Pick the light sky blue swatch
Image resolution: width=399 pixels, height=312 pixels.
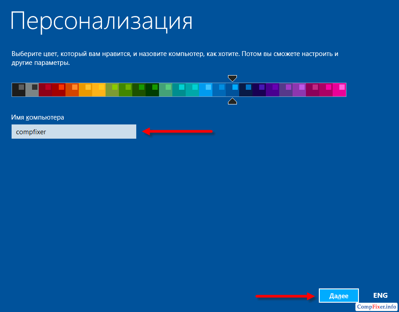point(206,90)
